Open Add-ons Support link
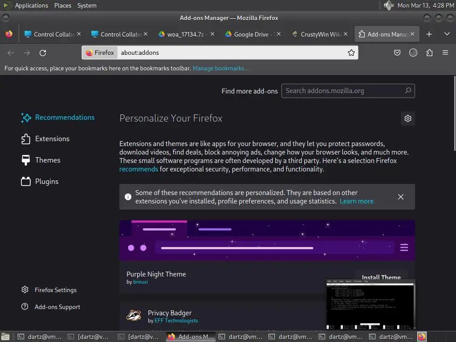Viewport: 456px width, 342px height. [x=51, y=307]
